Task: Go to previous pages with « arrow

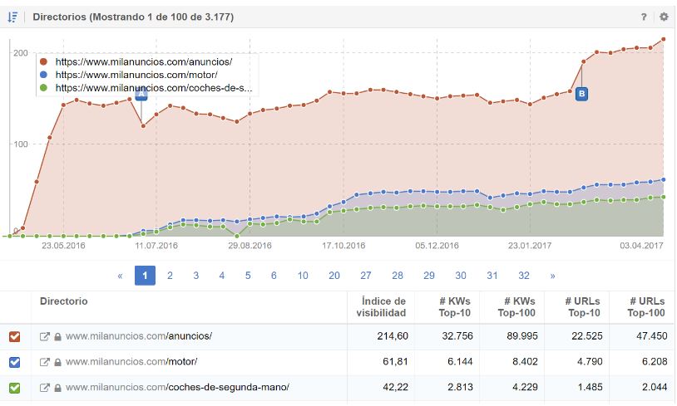Action: point(121,276)
